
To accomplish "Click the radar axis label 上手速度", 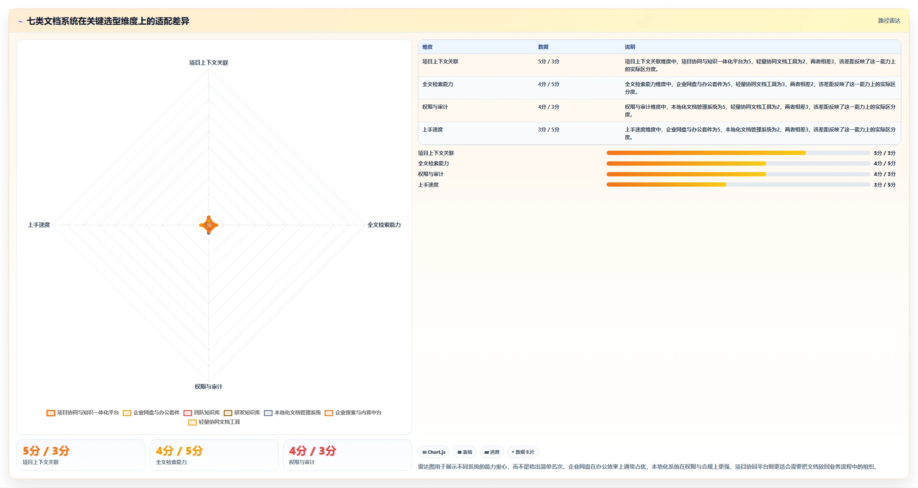I will [39, 225].
